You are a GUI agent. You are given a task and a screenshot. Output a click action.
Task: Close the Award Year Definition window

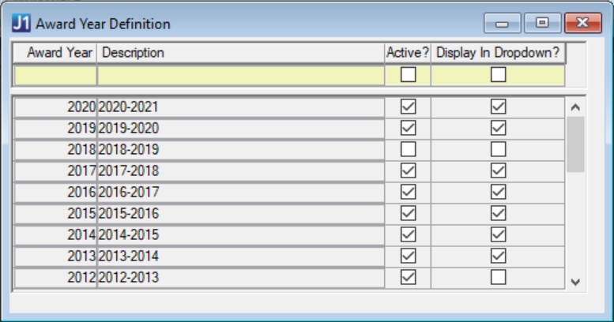pos(583,24)
